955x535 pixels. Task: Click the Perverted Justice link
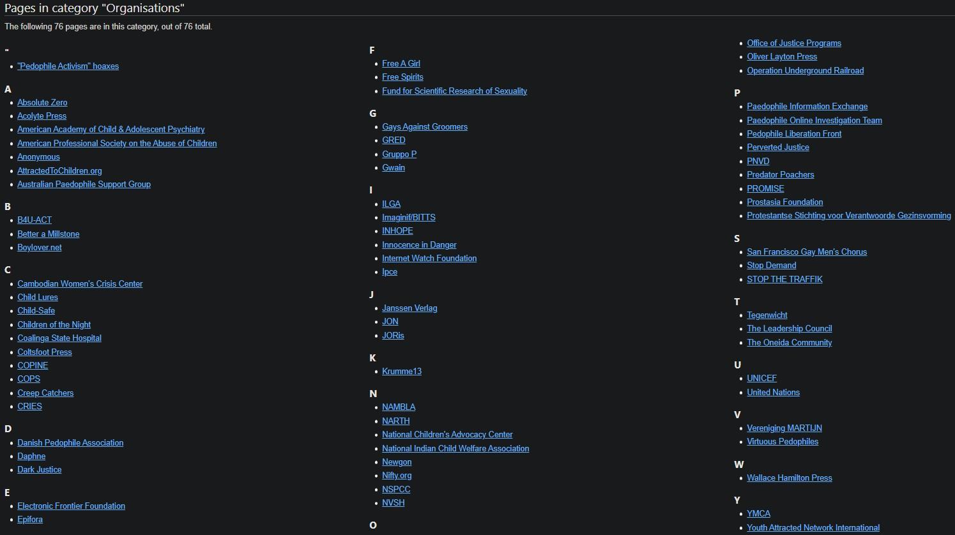[x=778, y=147]
